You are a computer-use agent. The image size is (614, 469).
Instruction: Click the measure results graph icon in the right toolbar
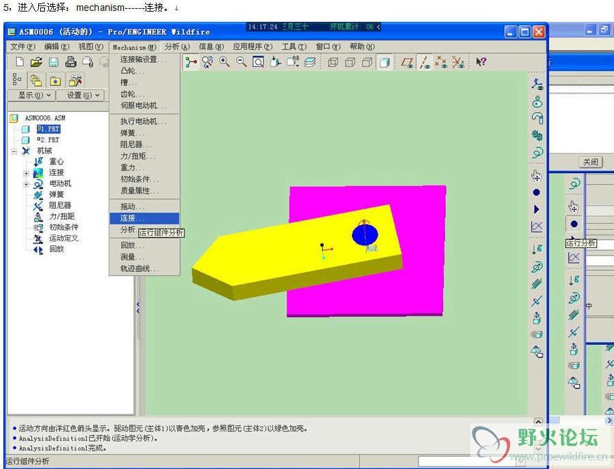[537, 226]
